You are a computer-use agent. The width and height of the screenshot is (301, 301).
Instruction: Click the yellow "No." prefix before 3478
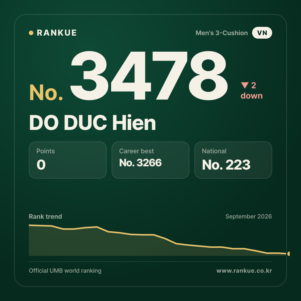pyautogui.click(x=46, y=93)
